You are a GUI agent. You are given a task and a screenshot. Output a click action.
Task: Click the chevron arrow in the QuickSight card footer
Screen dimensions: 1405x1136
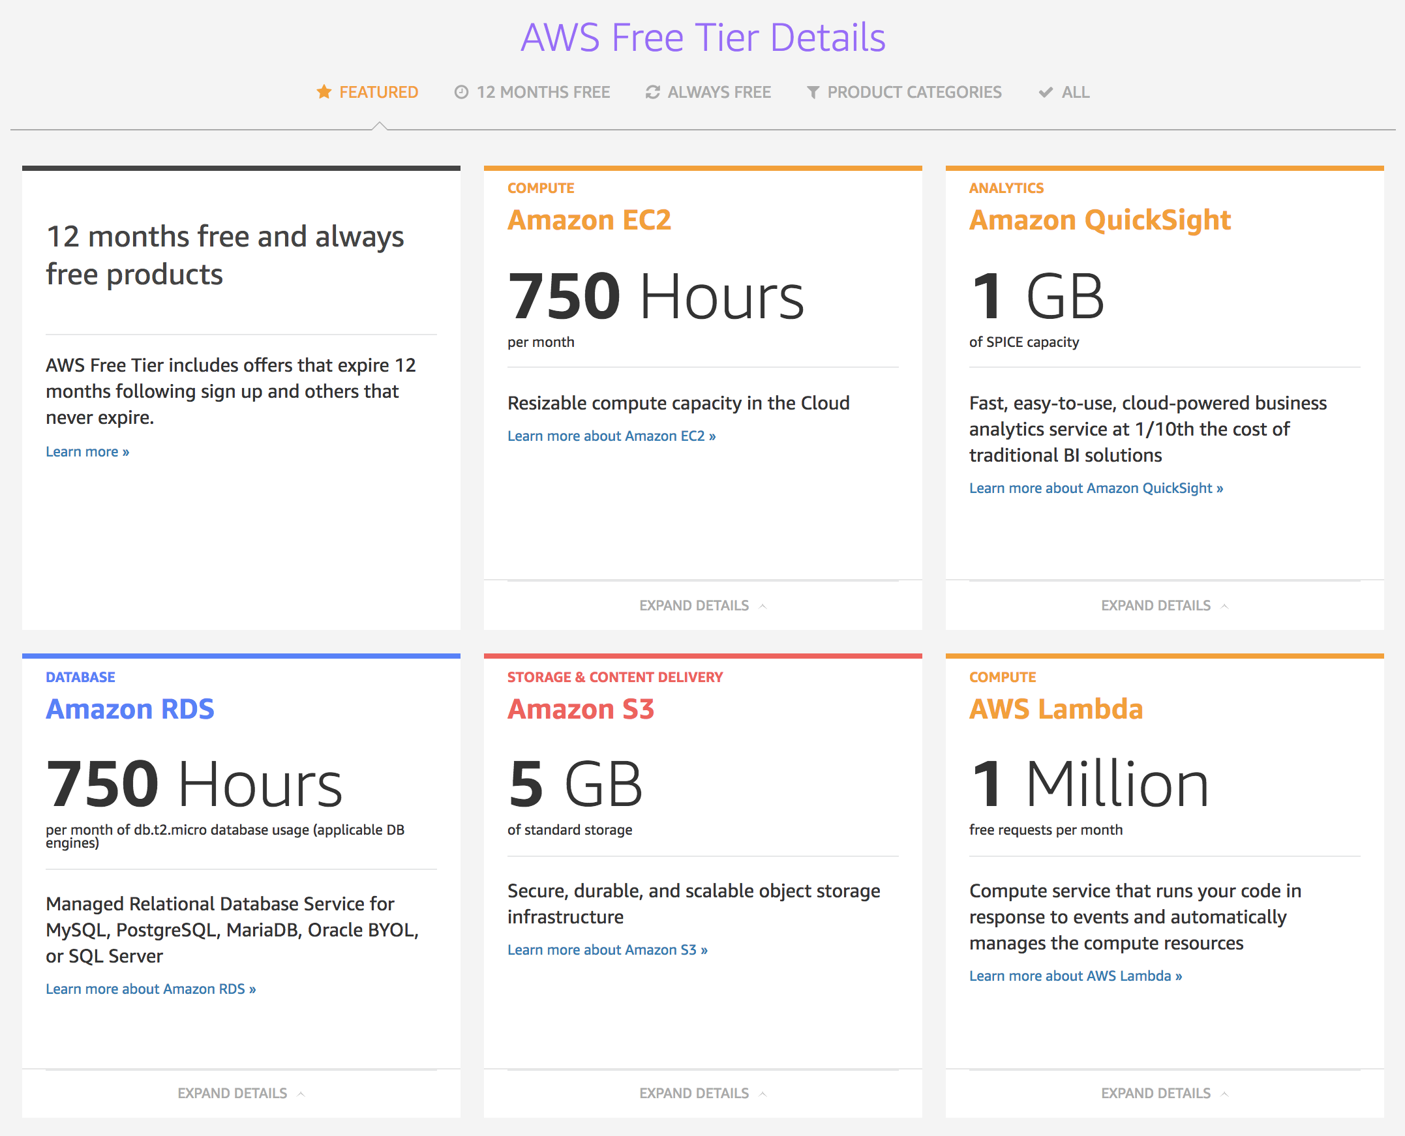[1224, 606]
